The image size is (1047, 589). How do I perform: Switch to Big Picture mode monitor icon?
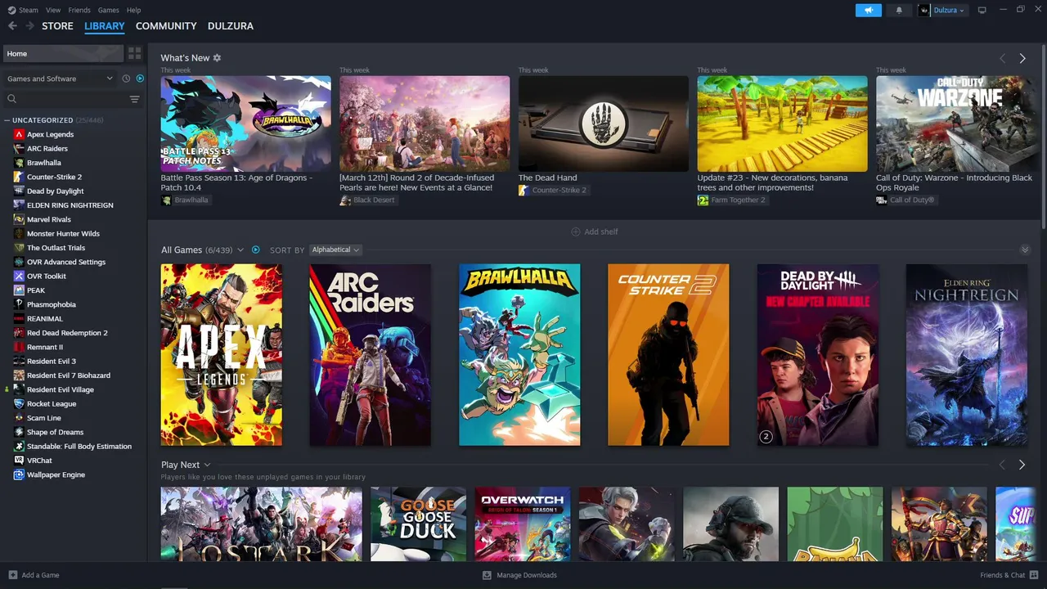coord(982,10)
